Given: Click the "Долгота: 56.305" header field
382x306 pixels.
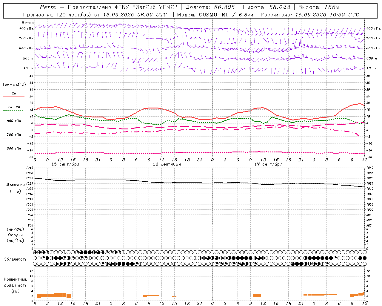Looking at the screenshot, I should 210,7.
